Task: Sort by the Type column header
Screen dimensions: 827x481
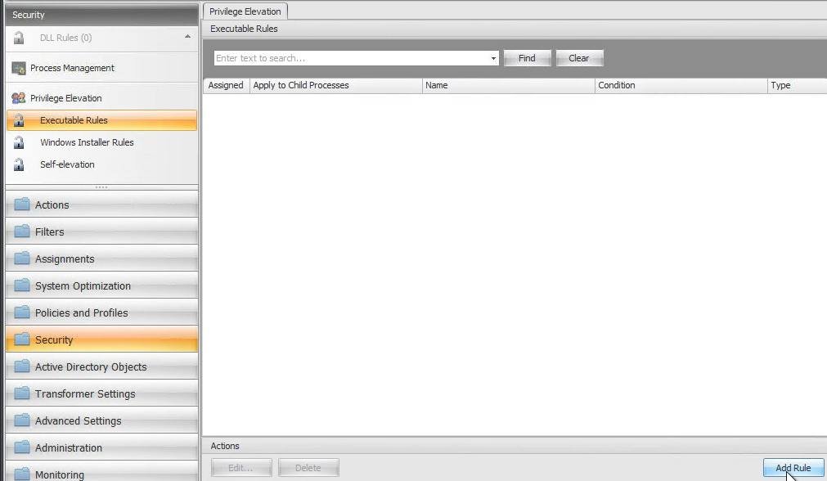Action: coord(797,85)
